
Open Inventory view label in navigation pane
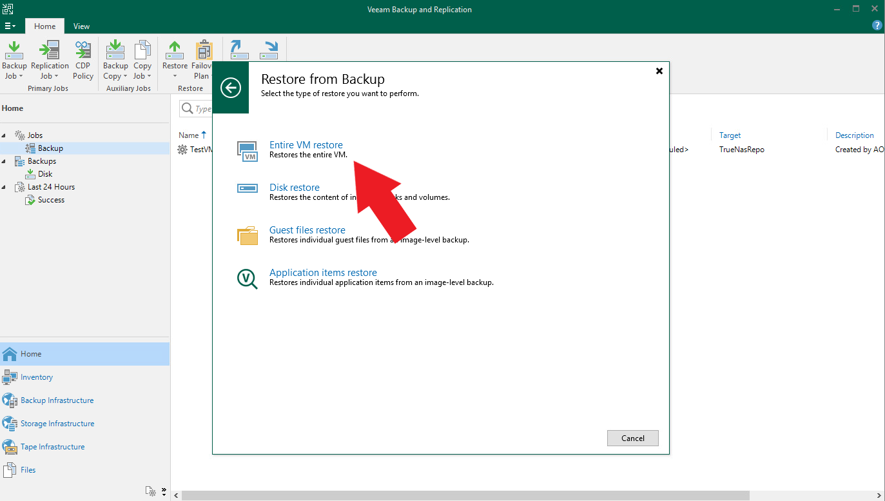click(x=37, y=377)
